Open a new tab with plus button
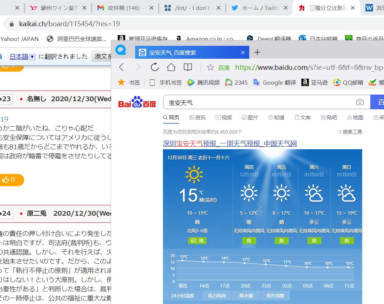 pos(257,52)
